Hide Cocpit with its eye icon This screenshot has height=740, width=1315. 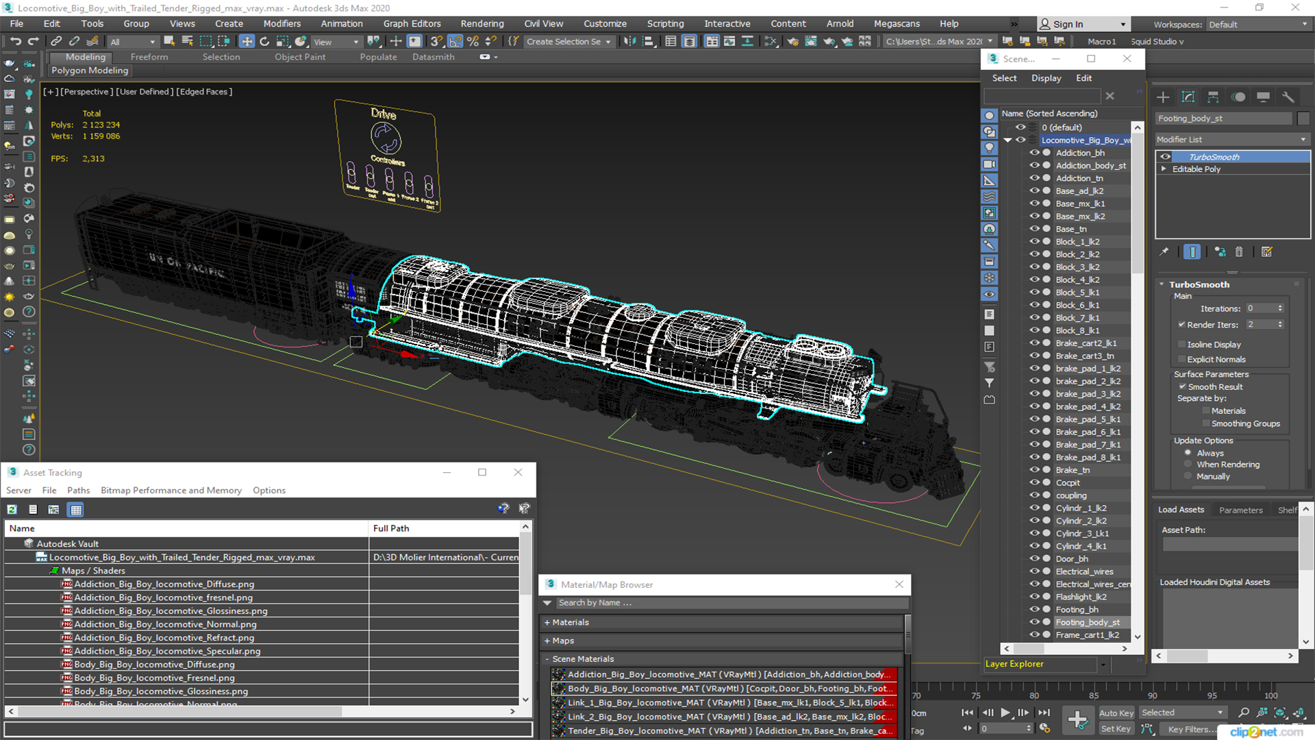point(1034,482)
